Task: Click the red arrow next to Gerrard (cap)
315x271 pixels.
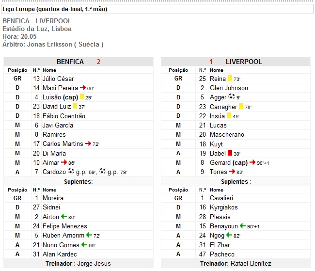Action: [x=252, y=162]
